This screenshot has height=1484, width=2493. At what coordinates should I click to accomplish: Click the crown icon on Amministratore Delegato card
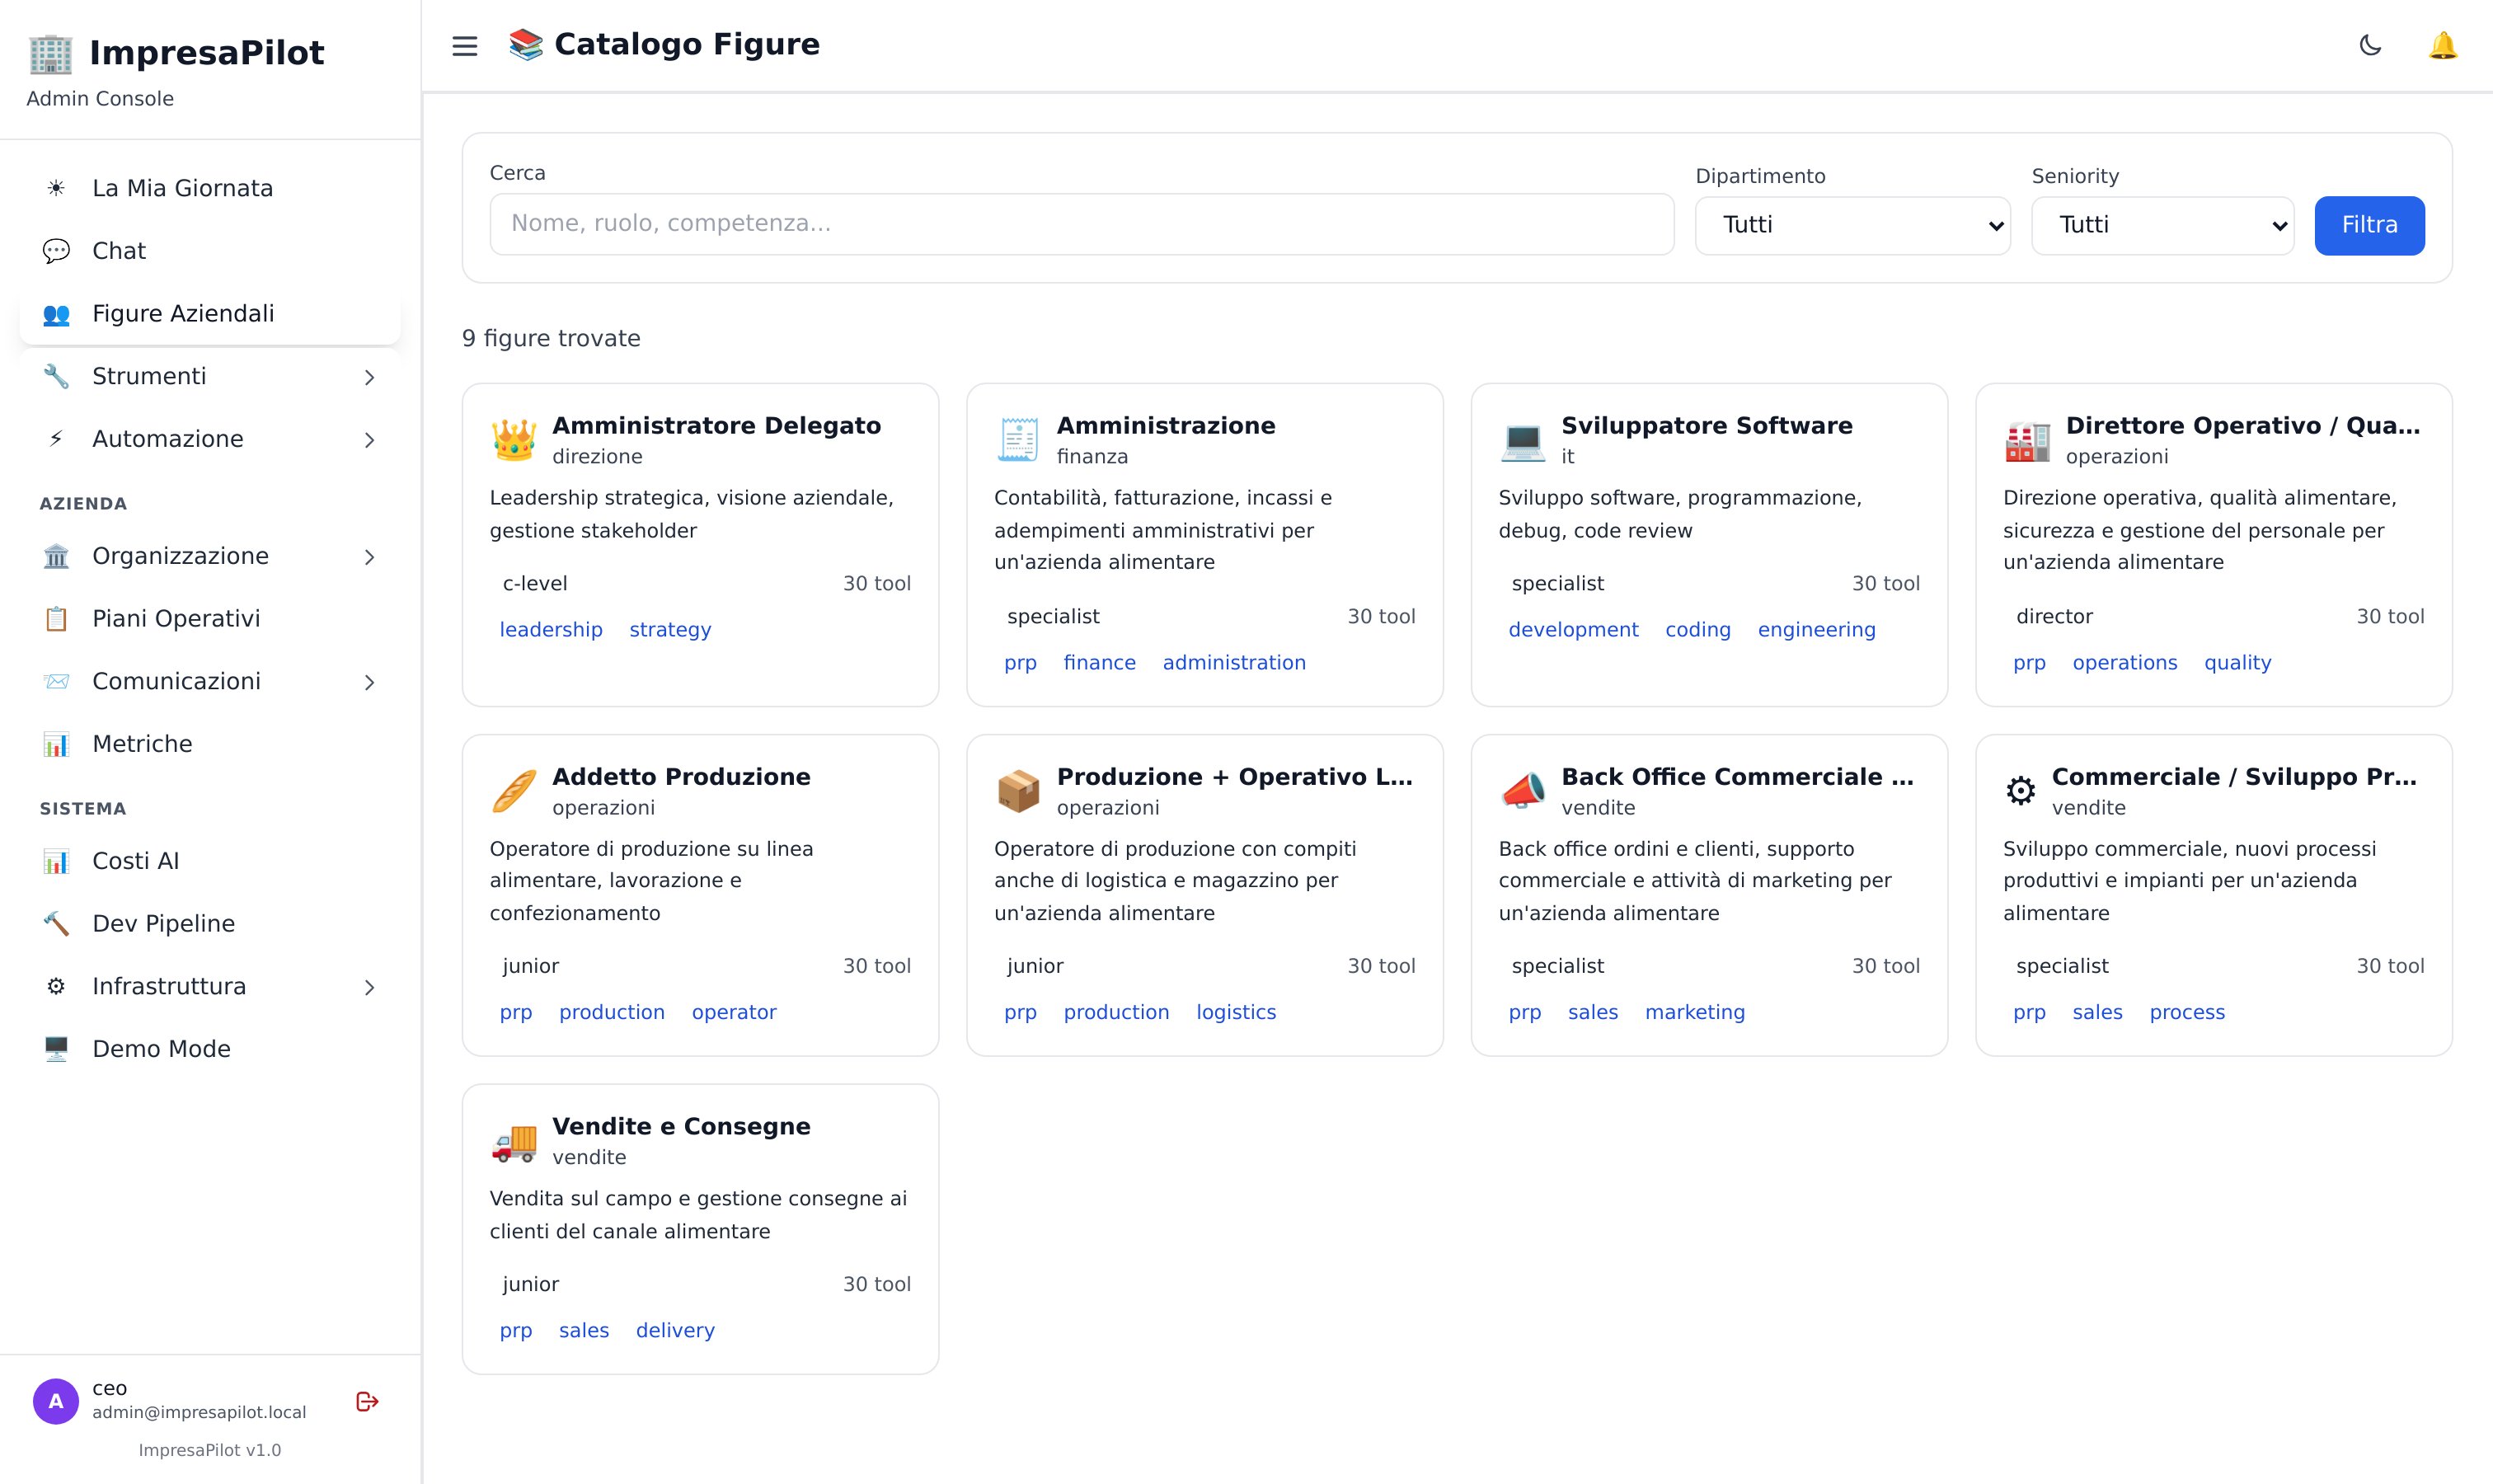(x=514, y=440)
